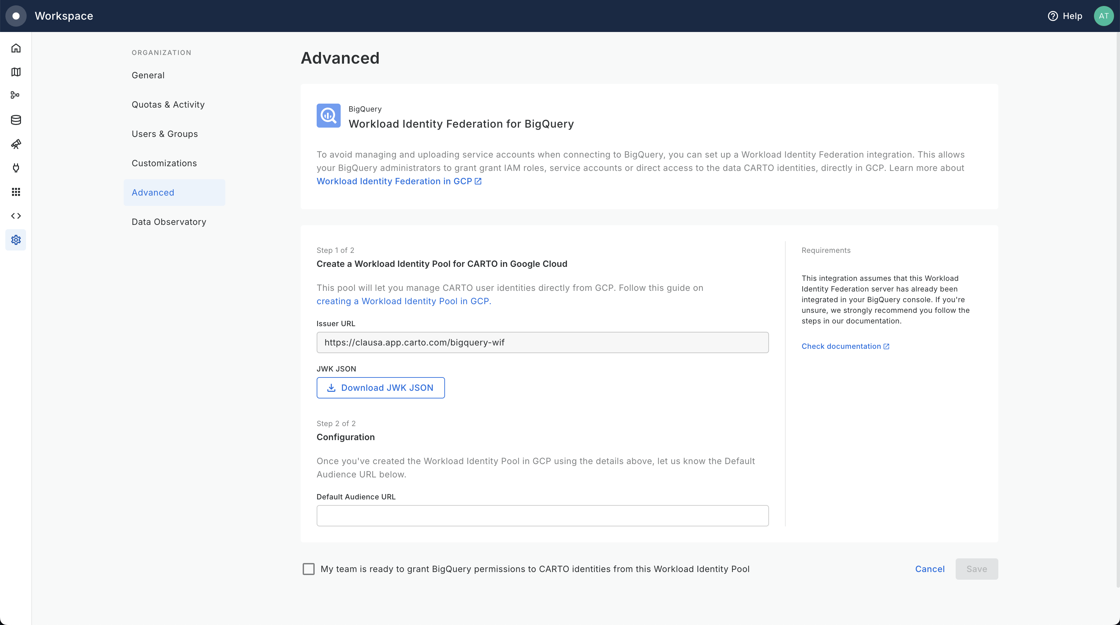This screenshot has height=625, width=1120.
Task: Open the Workflows icon in sidebar
Action: pos(16,95)
